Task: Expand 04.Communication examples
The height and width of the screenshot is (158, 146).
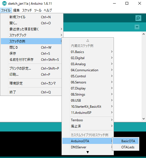Action: [x=88, y=70]
